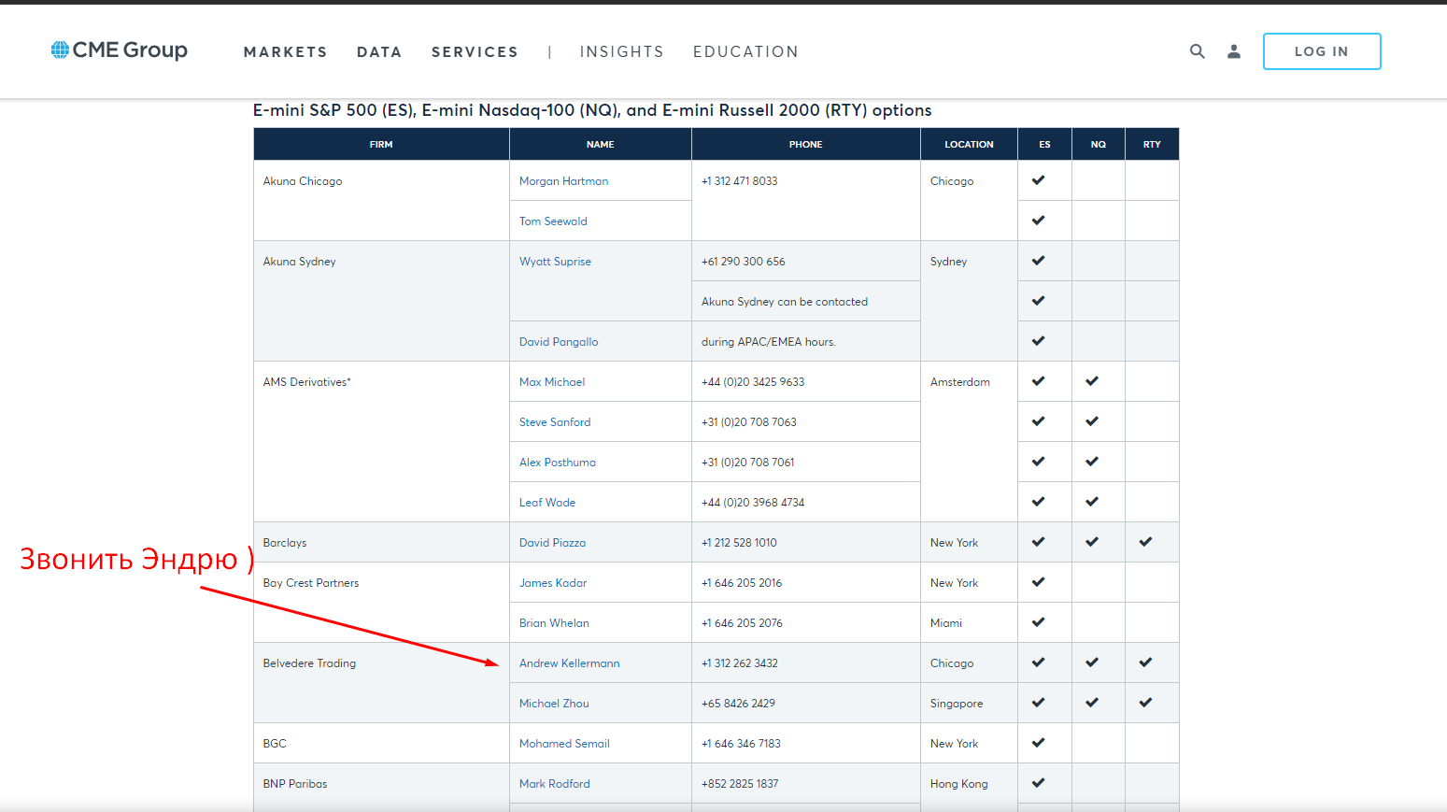
Task: Select phone number +1 646 205 2016
Action: click(742, 583)
